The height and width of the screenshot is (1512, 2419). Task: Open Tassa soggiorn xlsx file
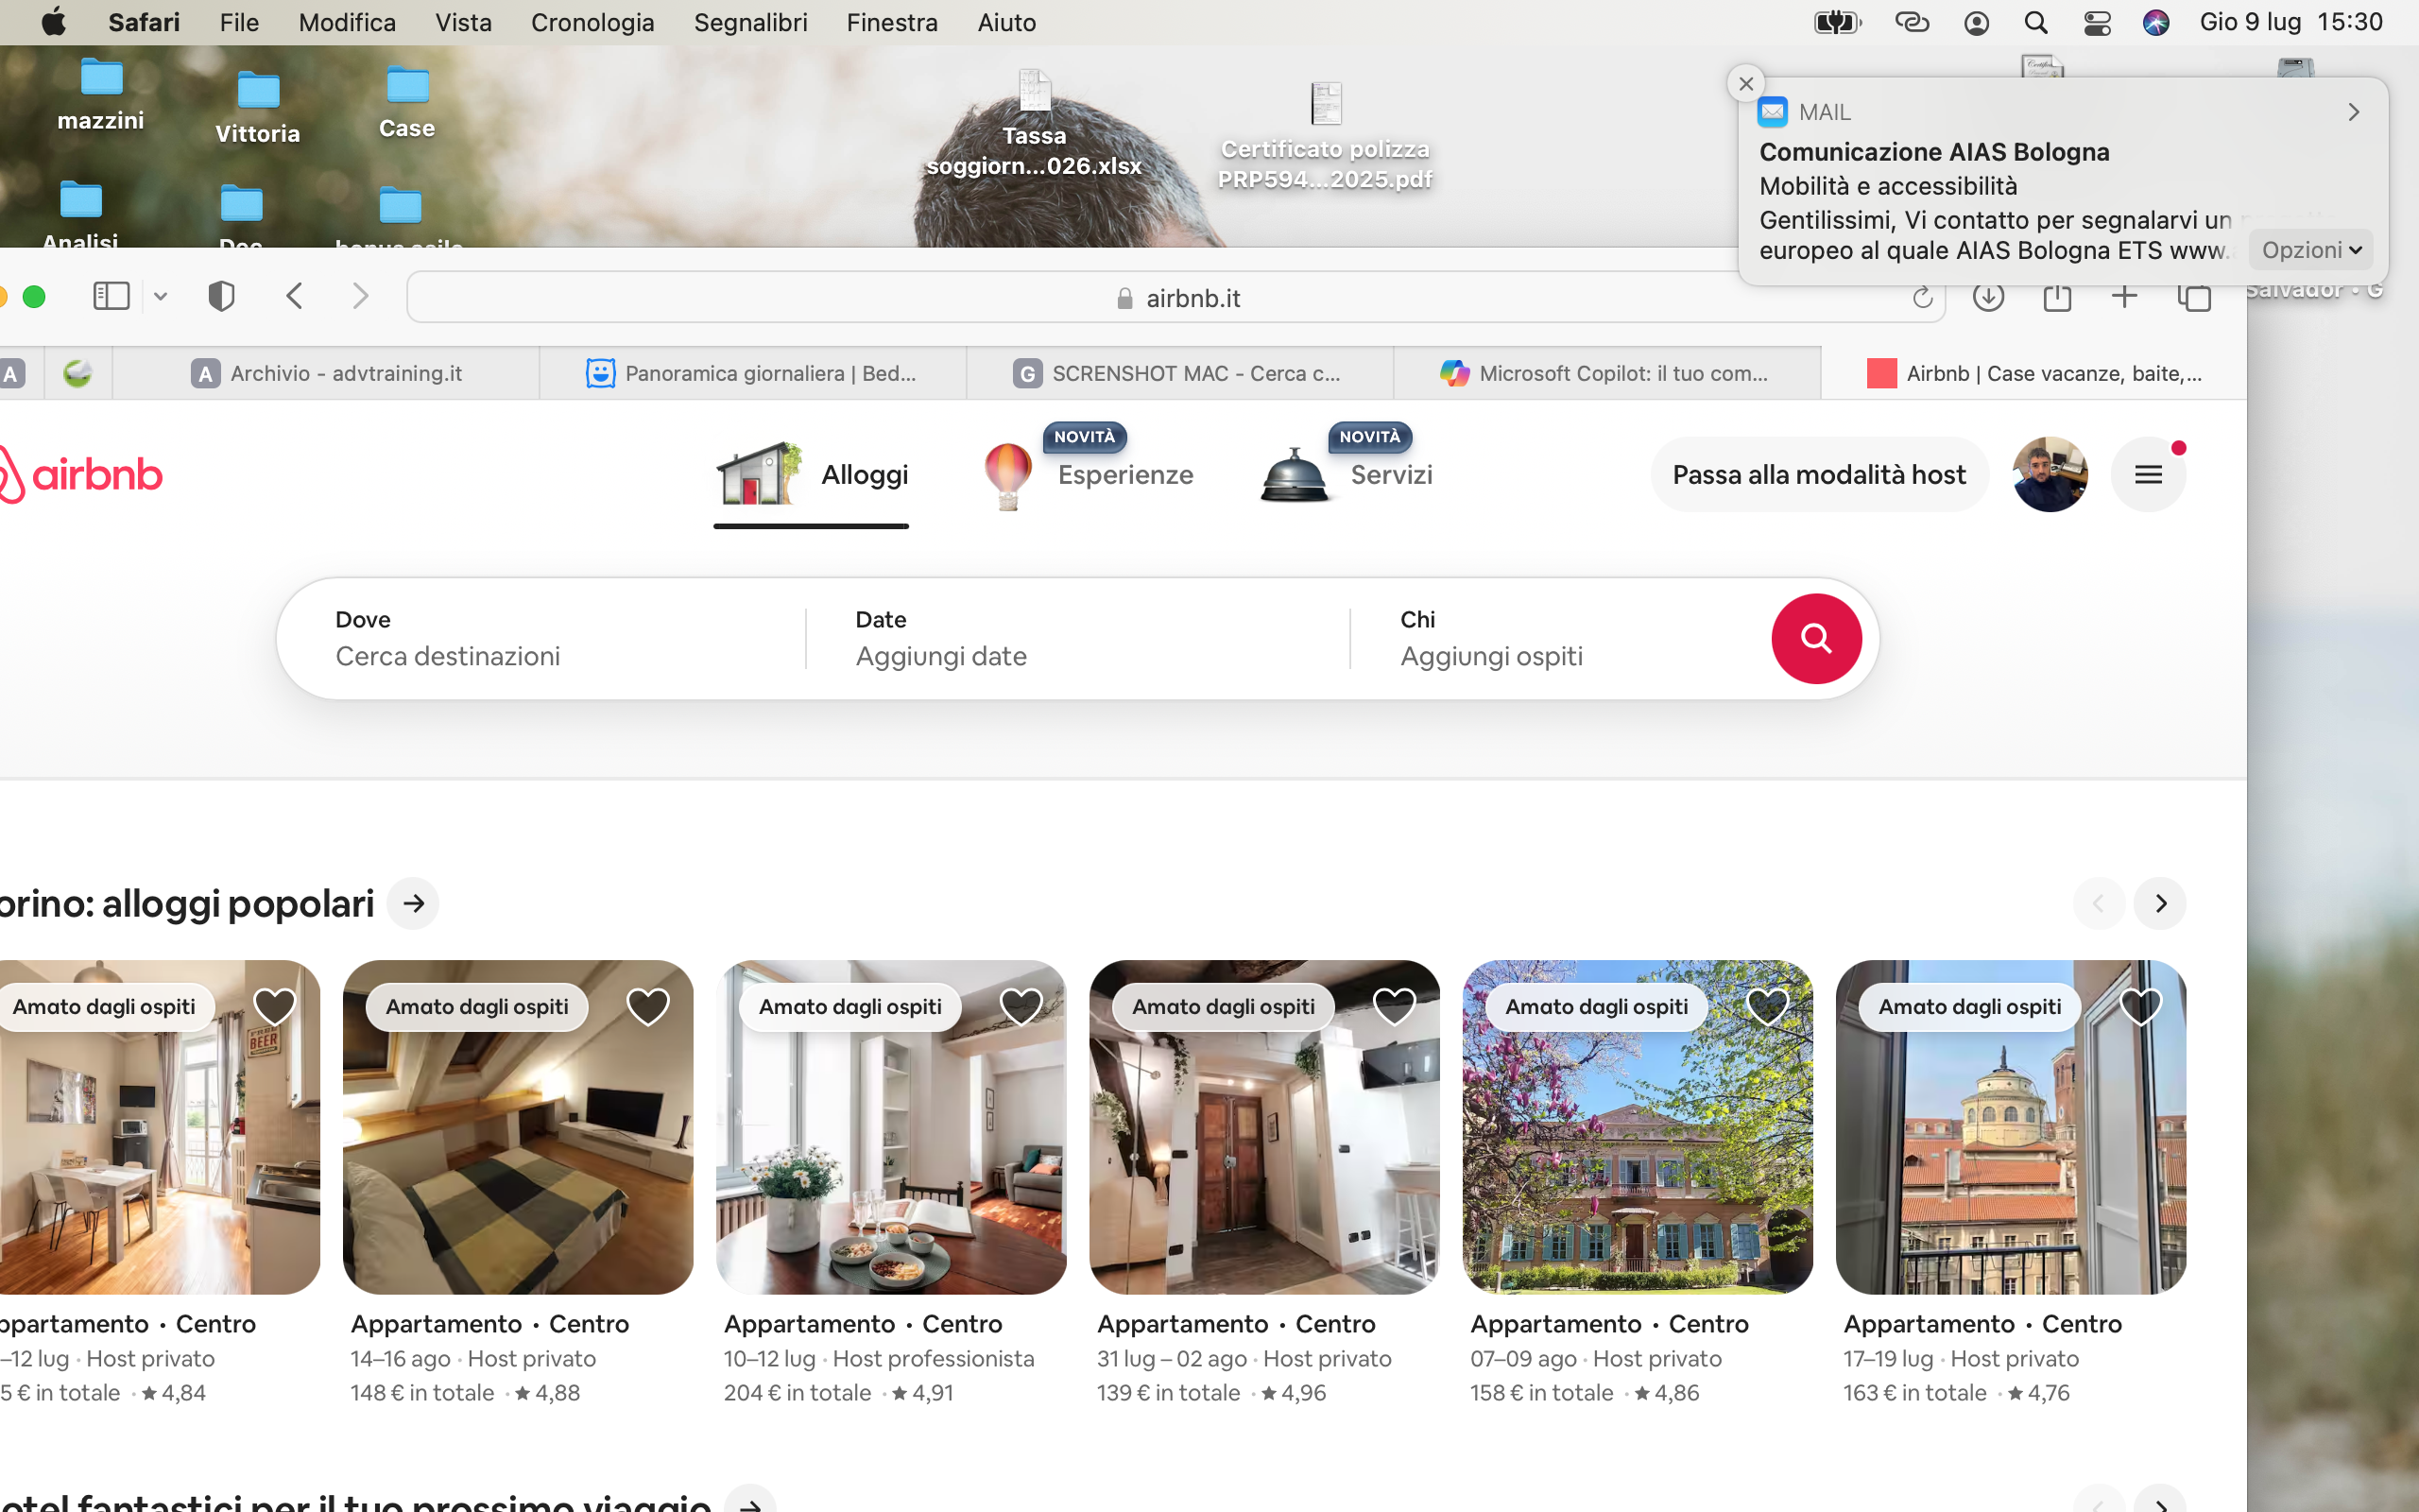click(x=1034, y=123)
